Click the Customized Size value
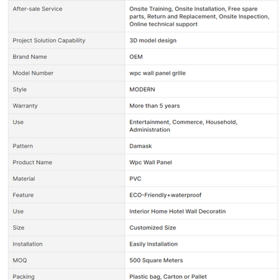Screen dimensions: 280x280 (x=153, y=228)
